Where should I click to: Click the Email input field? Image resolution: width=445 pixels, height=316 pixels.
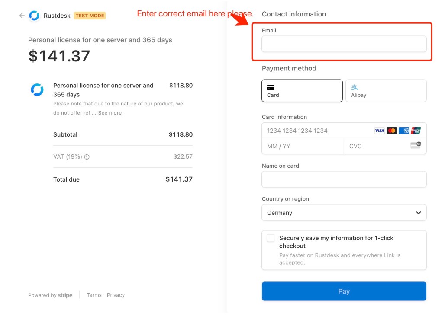[344, 44]
